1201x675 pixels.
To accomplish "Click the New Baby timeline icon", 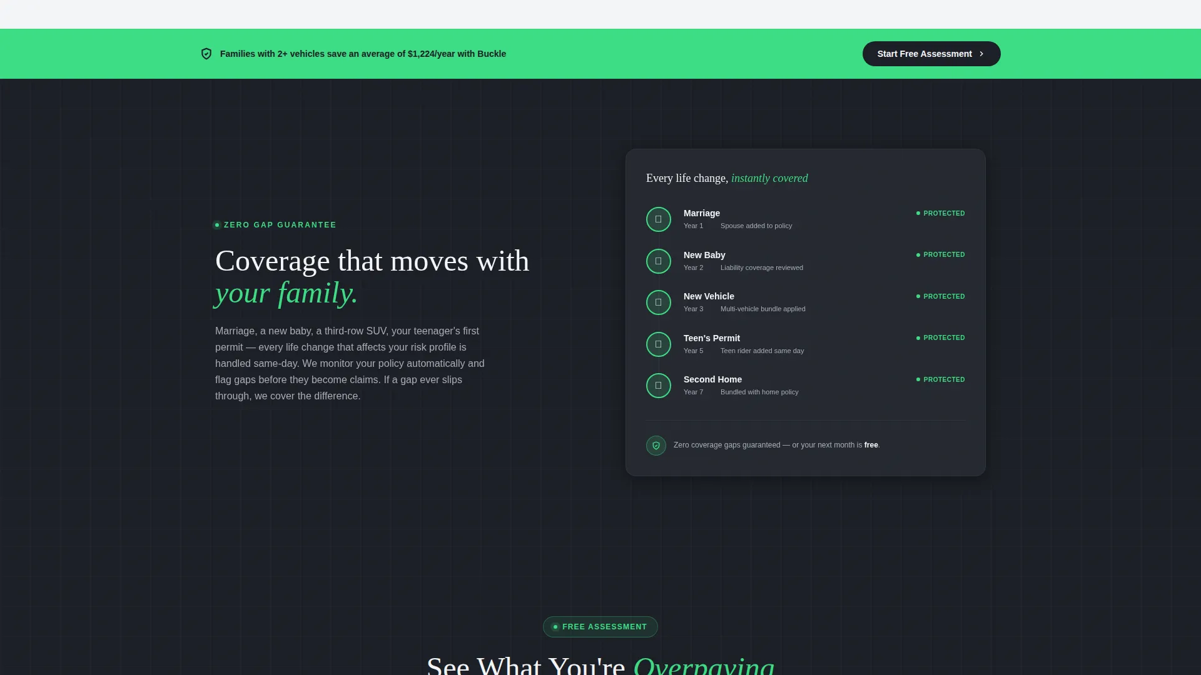I will pyautogui.click(x=658, y=261).
